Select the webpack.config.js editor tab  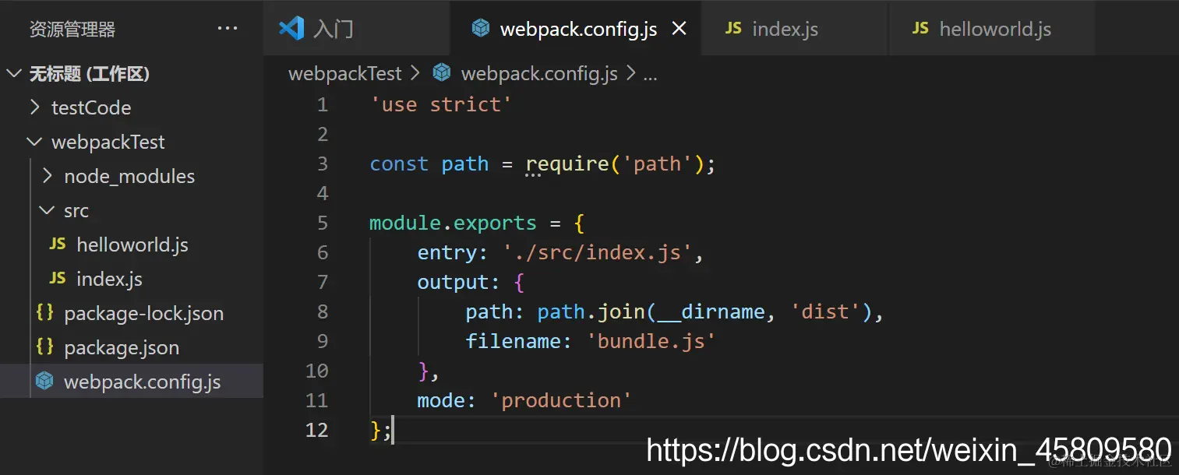point(577,28)
